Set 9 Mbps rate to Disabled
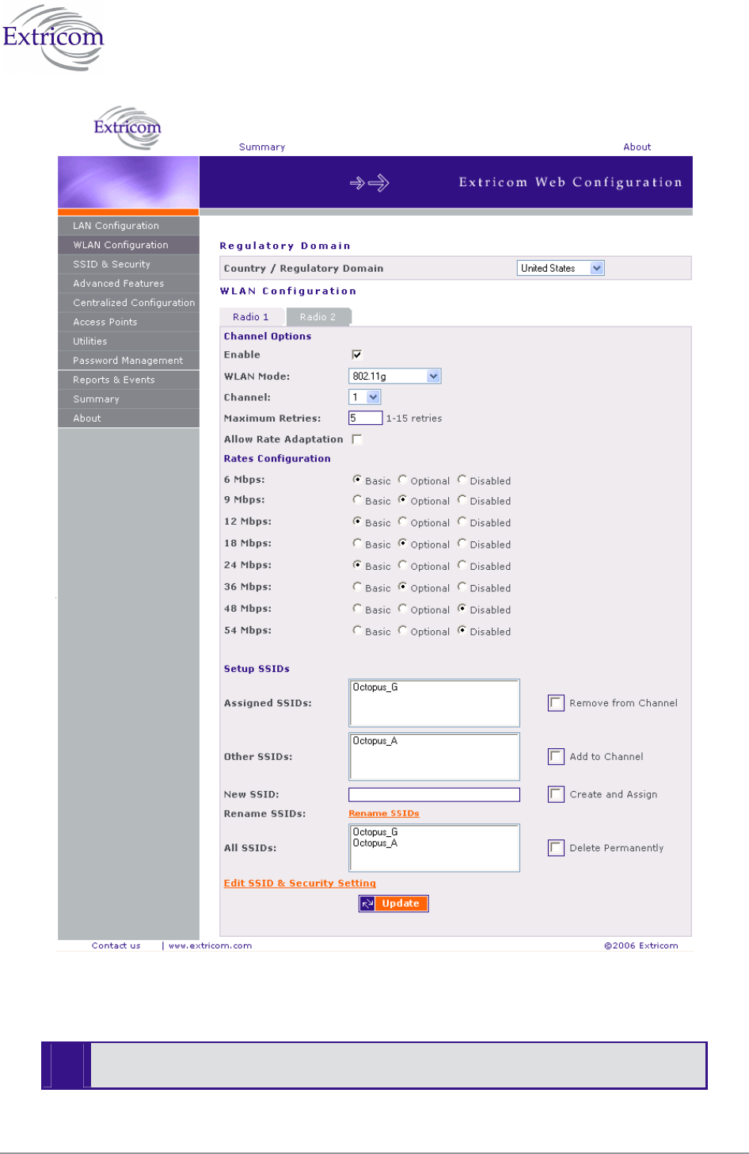This screenshot has height=1154, width=749. [462, 500]
